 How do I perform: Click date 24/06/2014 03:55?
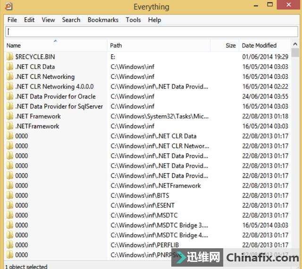(265, 96)
